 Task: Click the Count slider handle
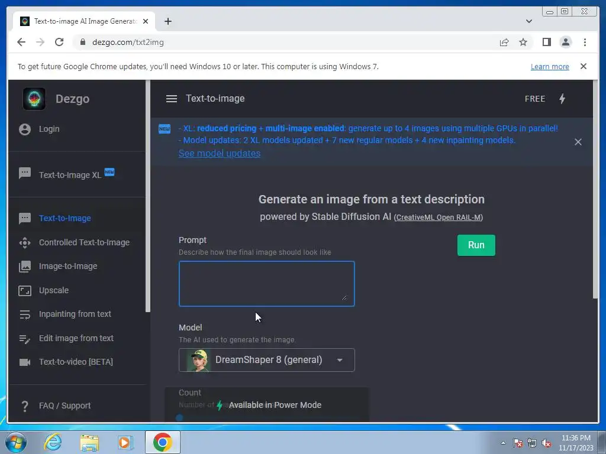coord(179,417)
